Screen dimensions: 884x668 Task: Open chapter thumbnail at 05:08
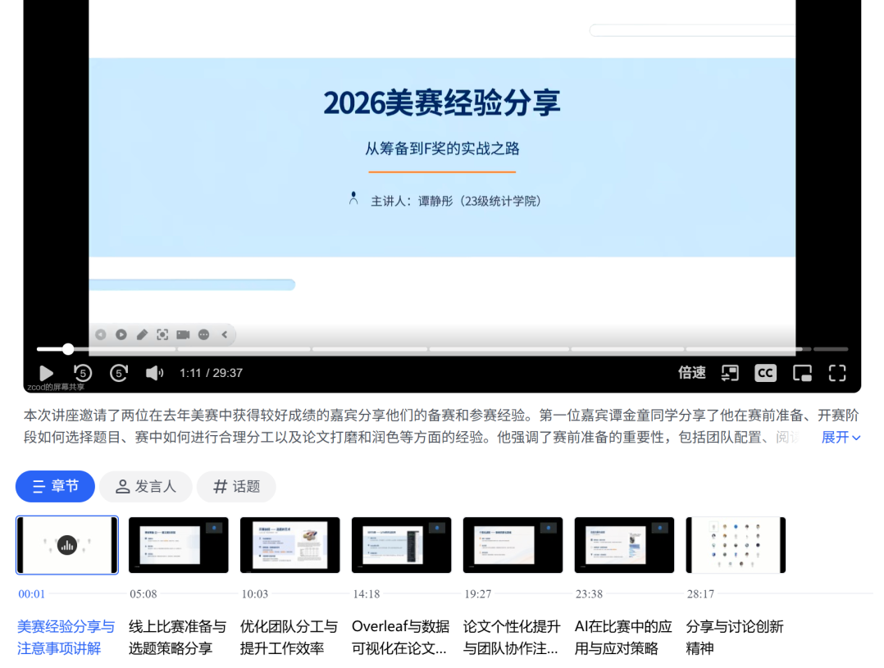(178, 545)
